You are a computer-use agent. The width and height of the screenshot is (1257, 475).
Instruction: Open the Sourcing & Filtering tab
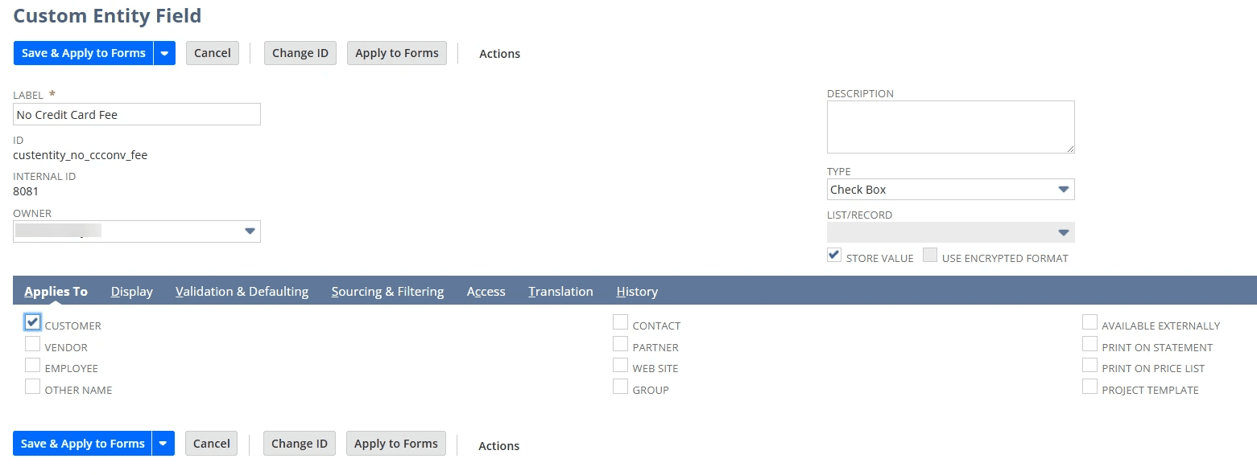point(387,291)
